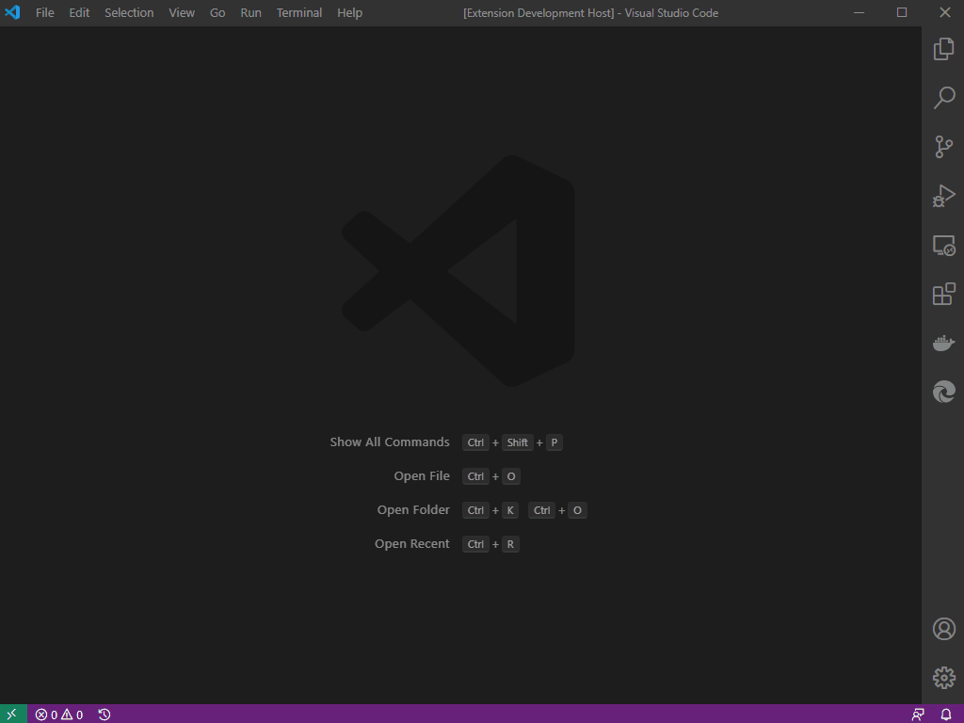
Task: Open the Source Control view
Action: point(943,147)
